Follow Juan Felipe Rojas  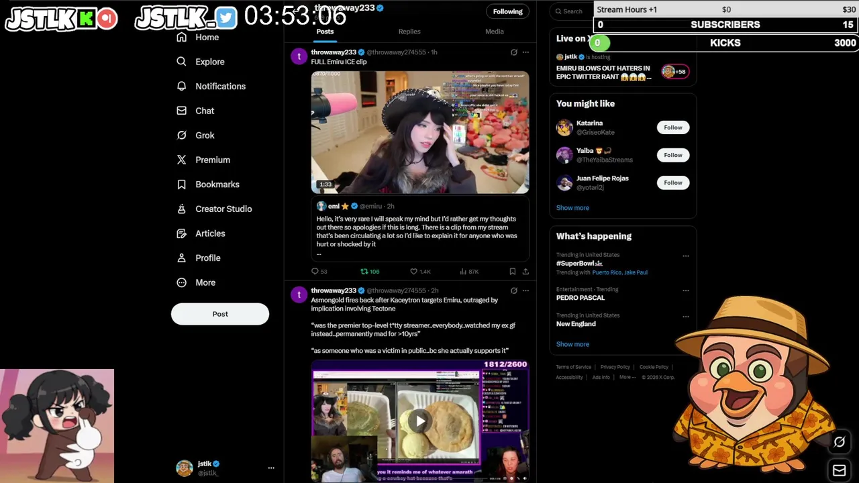pos(672,182)
